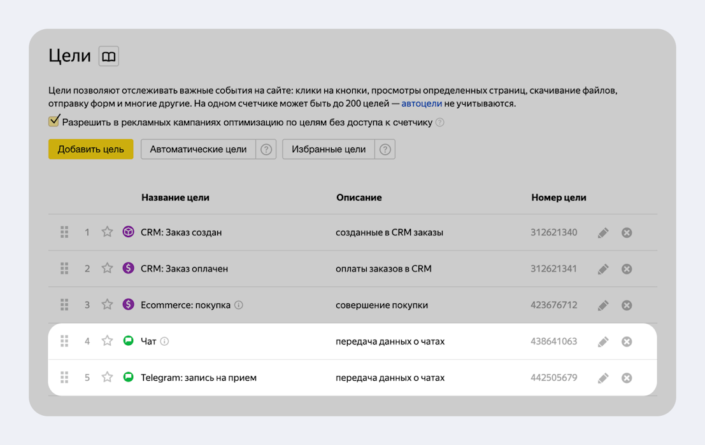Open the goals documentation book icon
The image size is (705, 445).
click(109, 57)
